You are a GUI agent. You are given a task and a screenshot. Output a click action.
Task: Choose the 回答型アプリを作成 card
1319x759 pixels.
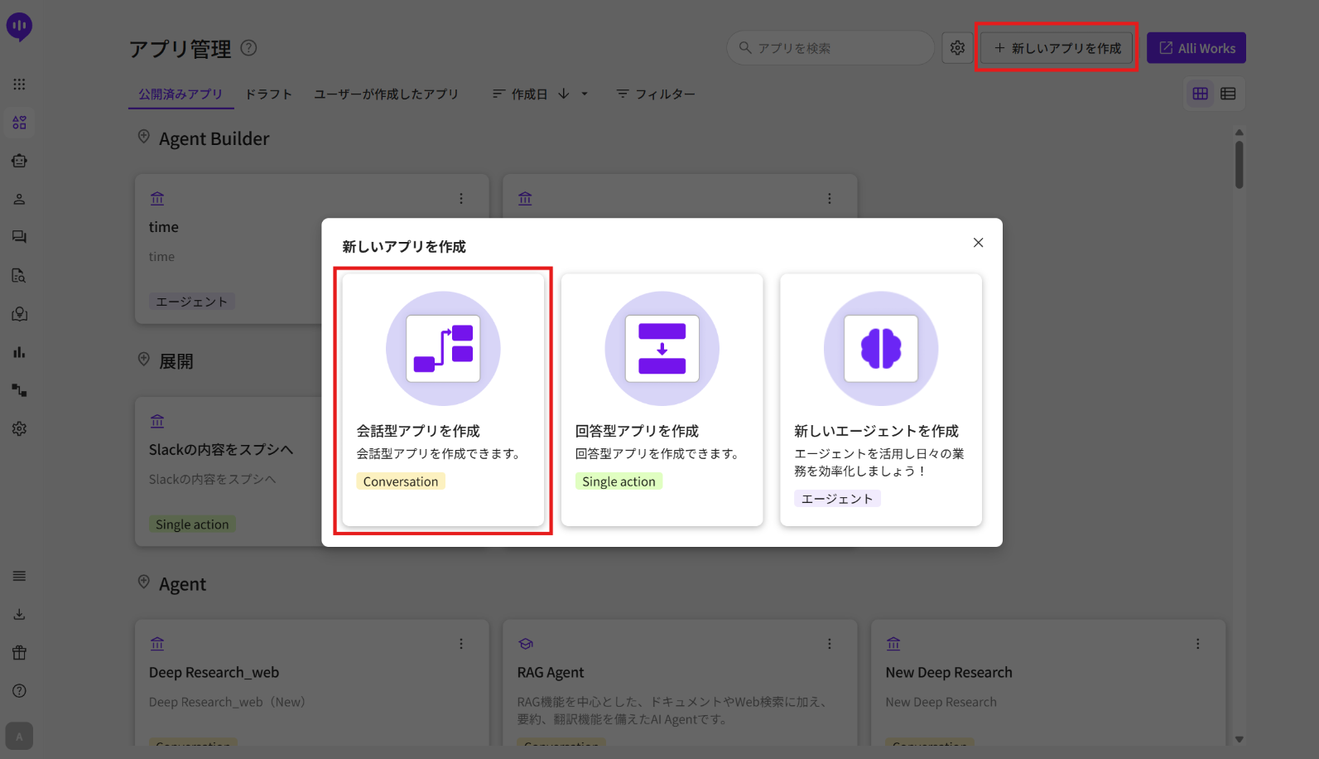[x=662, y=399]
